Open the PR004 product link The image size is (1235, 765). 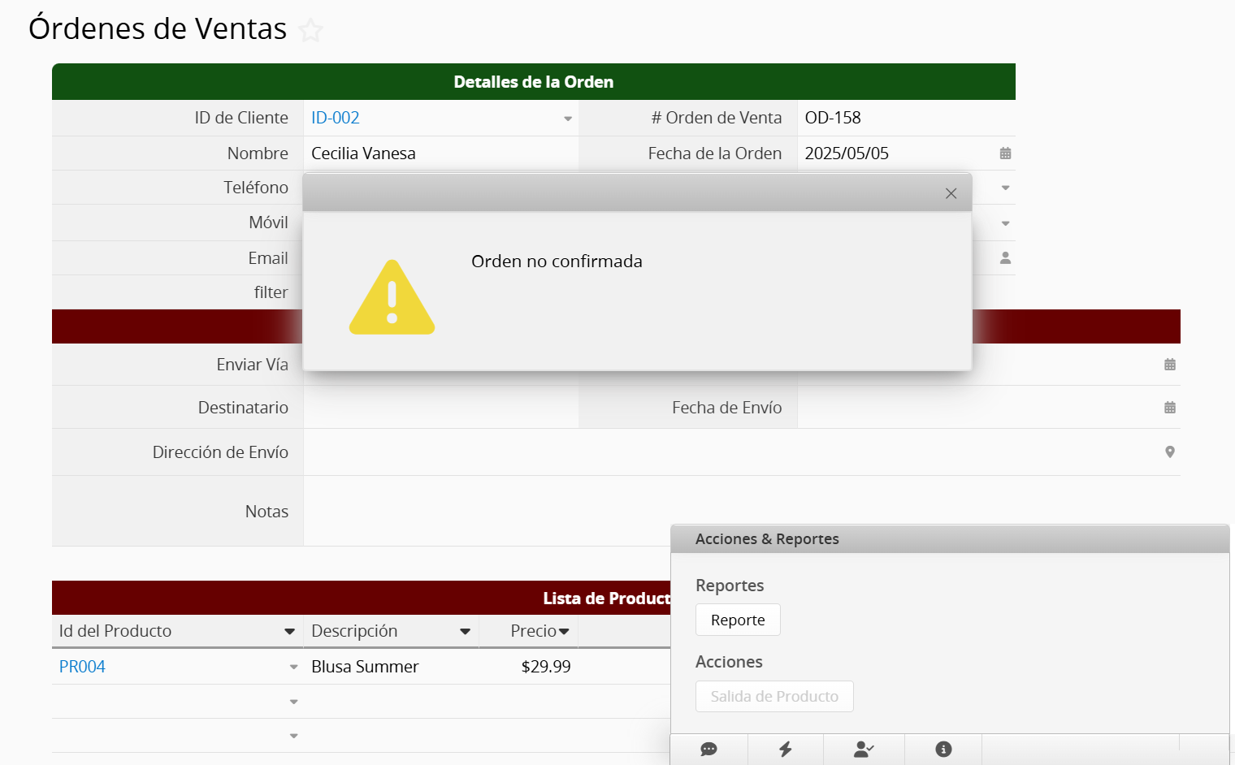pos(82,667)
